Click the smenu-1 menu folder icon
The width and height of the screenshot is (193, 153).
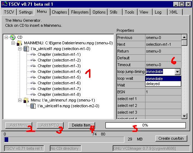coord(26,100)
